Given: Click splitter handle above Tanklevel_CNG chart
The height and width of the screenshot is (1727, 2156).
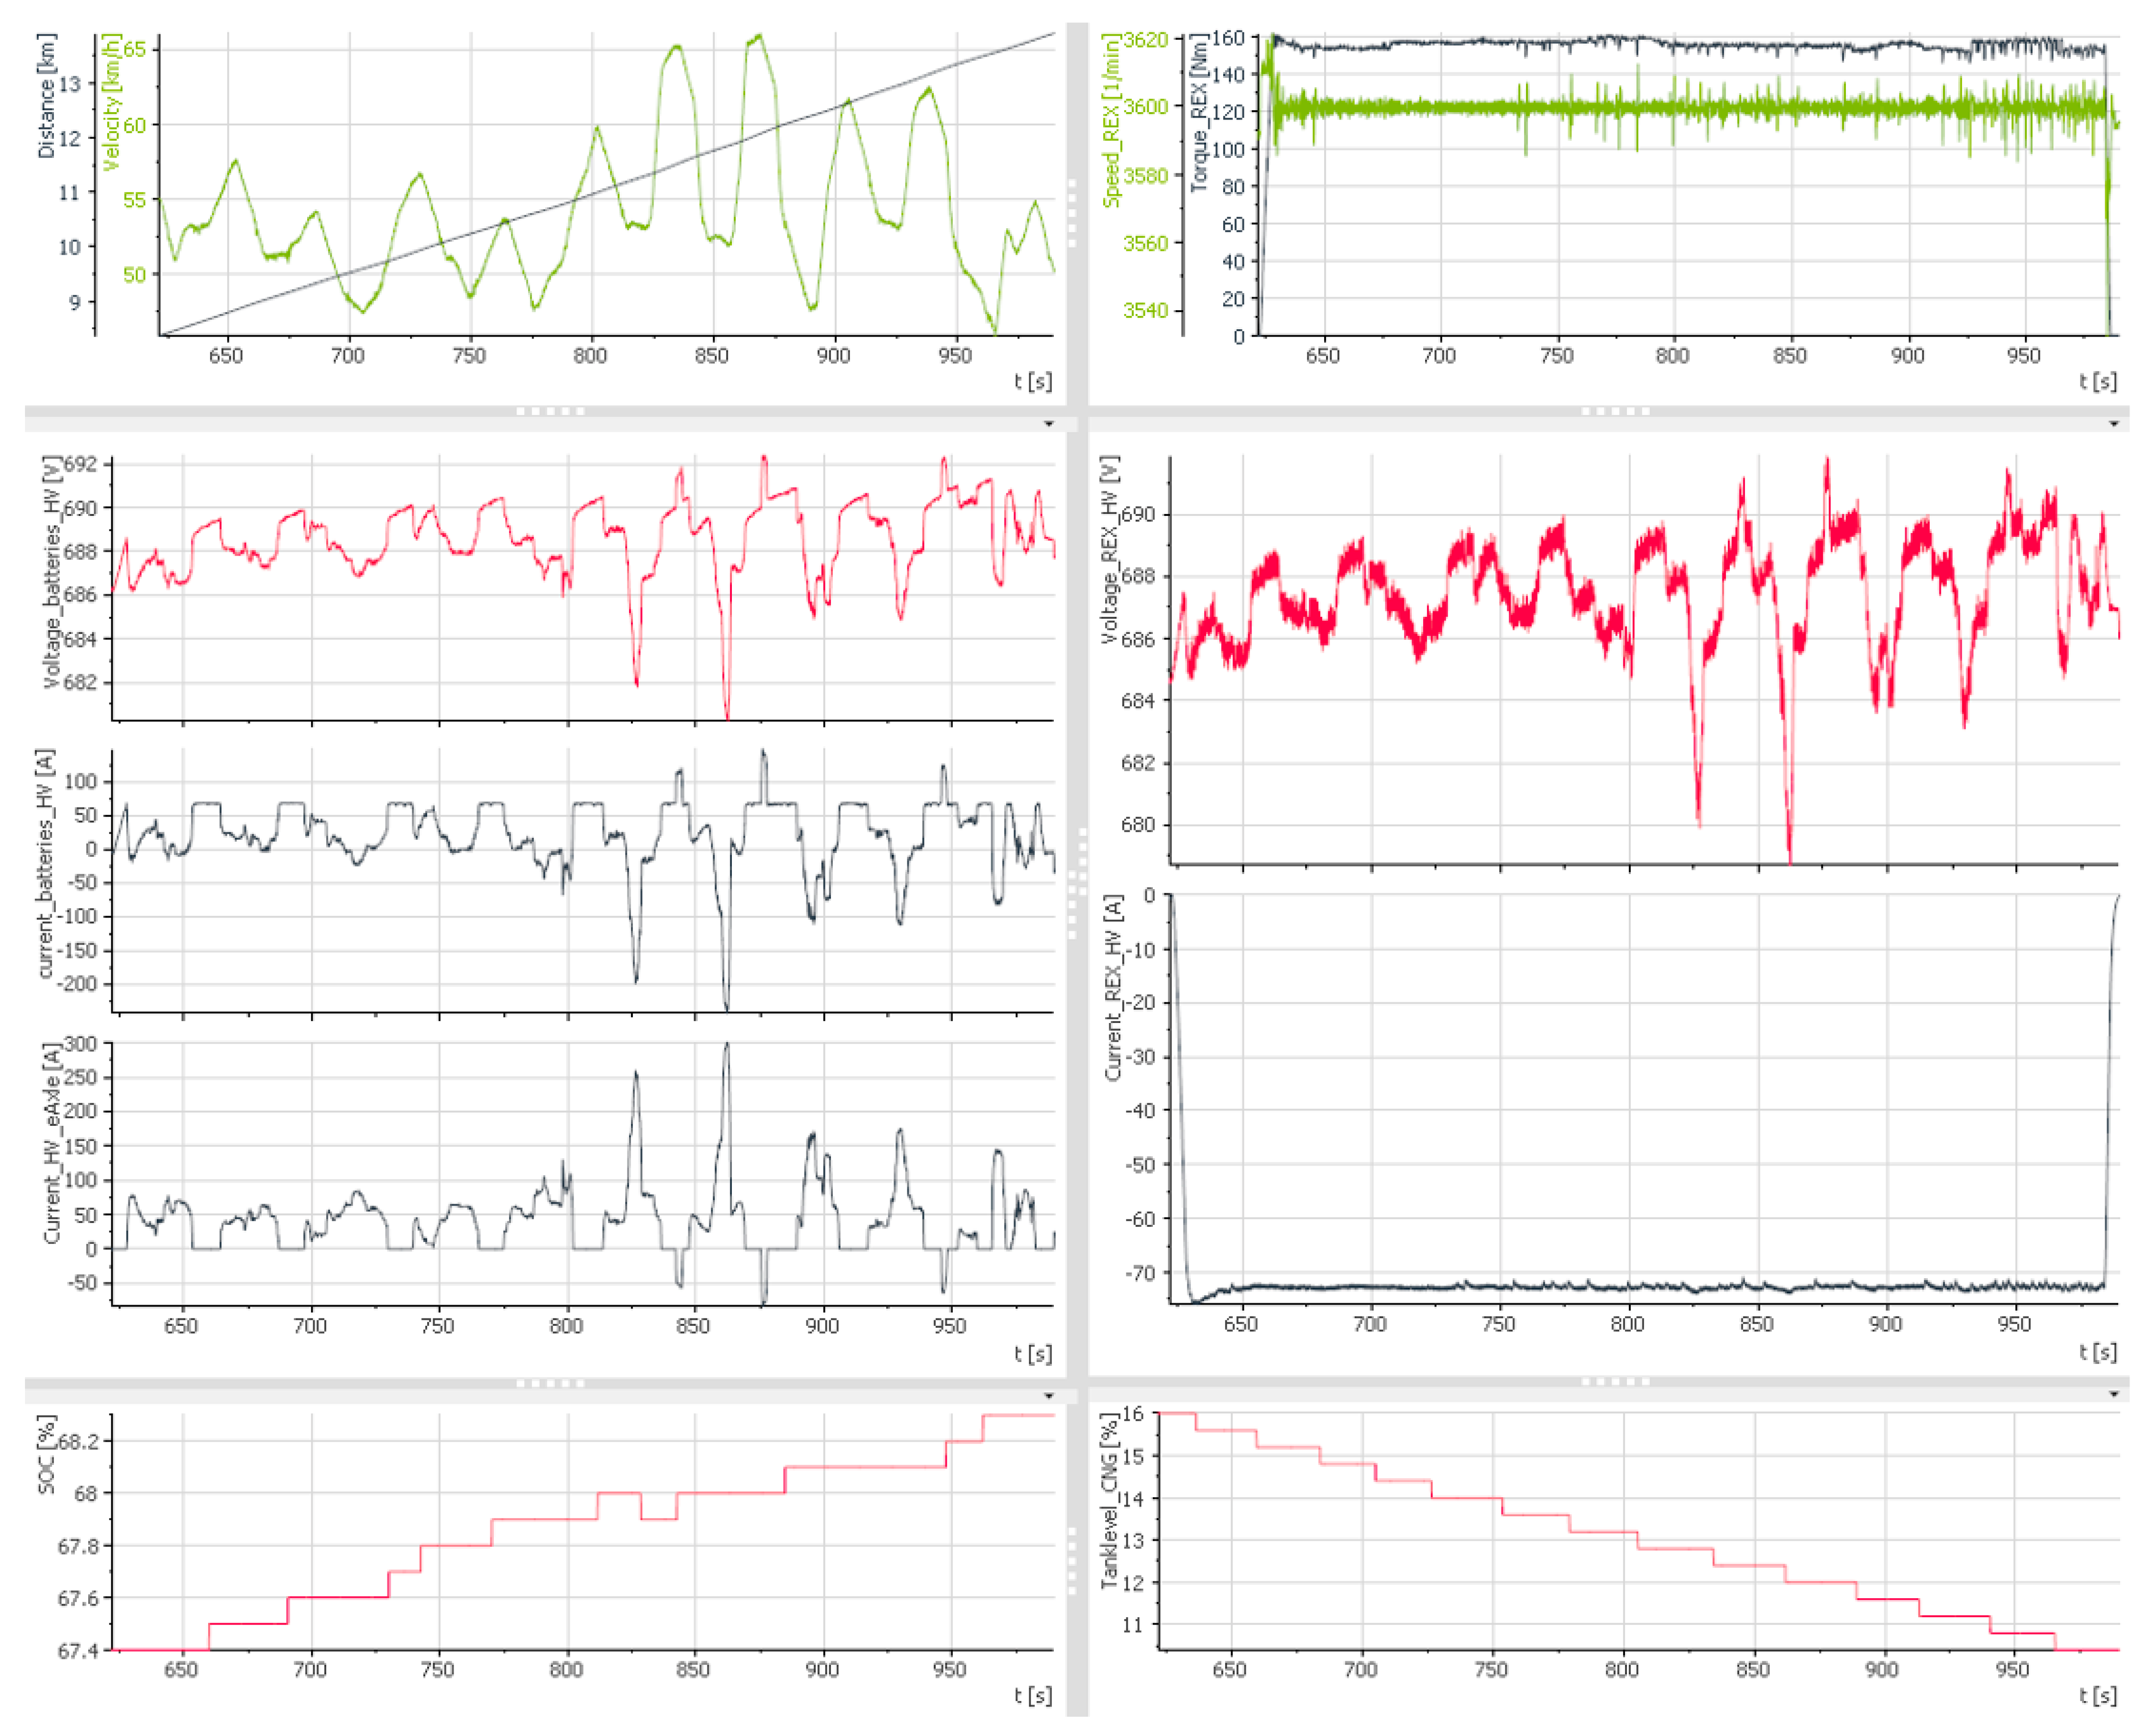Looking at the screenshot, I should (x=1615, y=1381).
